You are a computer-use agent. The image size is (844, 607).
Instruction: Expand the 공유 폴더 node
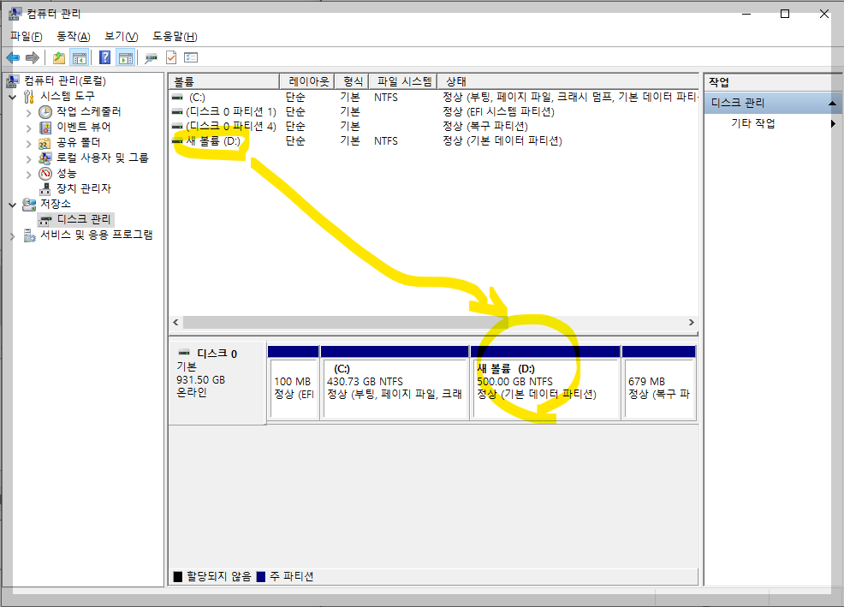(x=28, y=143)
